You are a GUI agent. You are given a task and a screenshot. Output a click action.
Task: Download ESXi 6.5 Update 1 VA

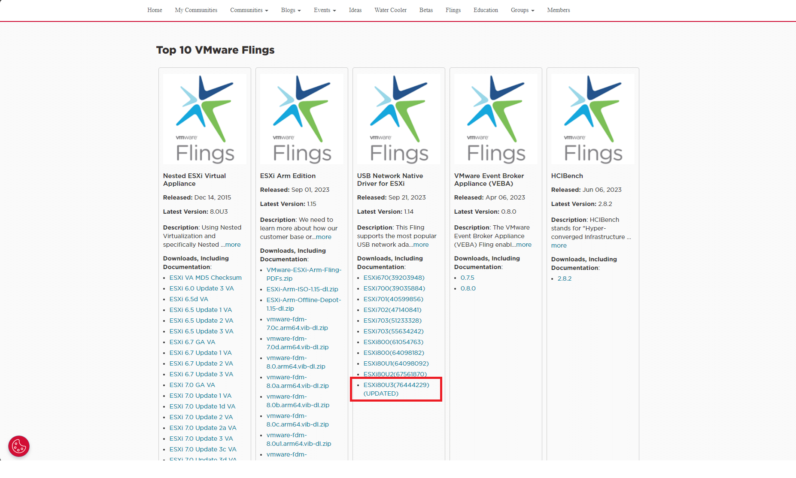click(201, 310)
